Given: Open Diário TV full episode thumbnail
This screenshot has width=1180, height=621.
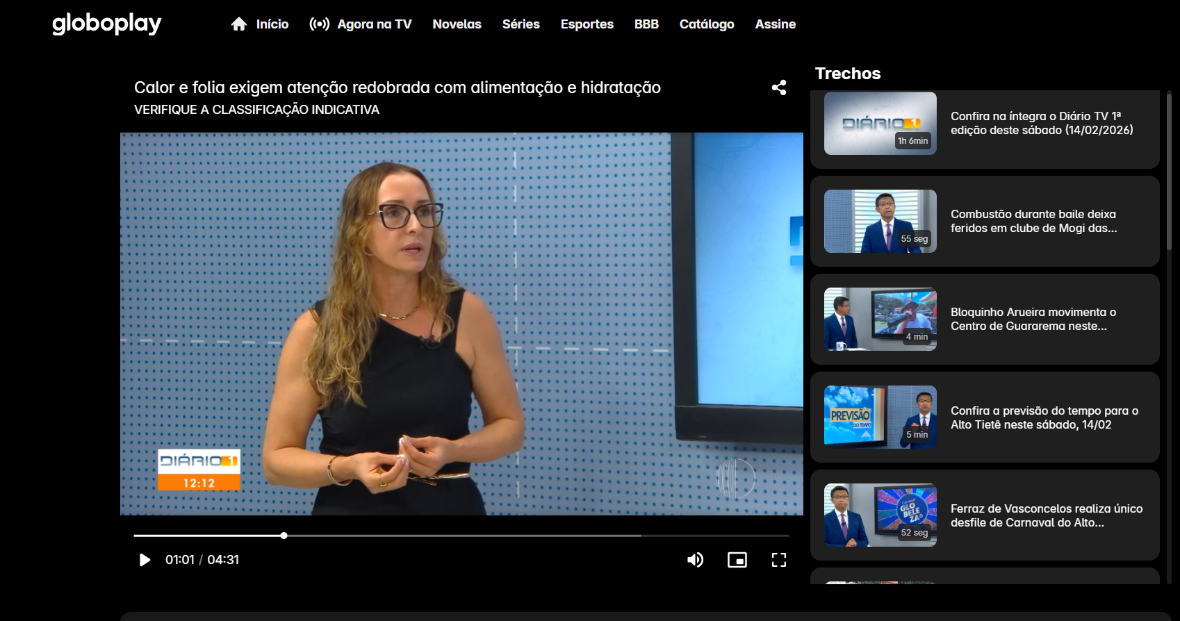Looking at the screenshot, I should [x=880, y=124].
